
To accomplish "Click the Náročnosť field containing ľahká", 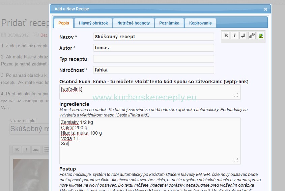I will (153, 70).
